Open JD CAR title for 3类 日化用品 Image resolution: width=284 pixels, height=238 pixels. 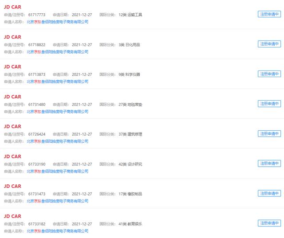[x=12, y=37]
